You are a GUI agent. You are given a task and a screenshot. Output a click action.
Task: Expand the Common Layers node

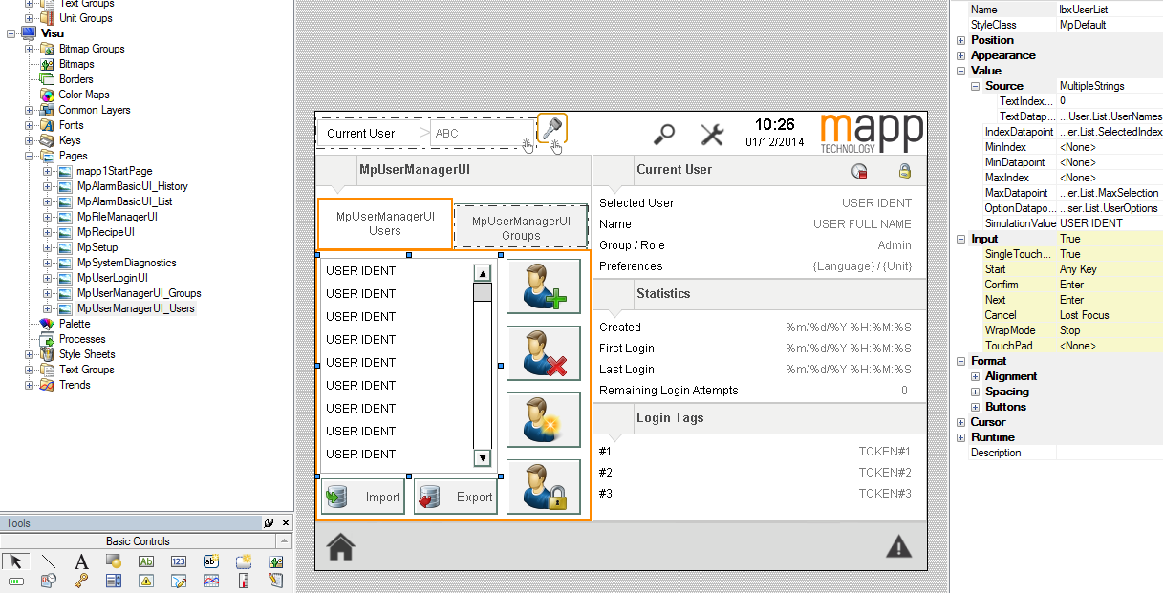30,110
